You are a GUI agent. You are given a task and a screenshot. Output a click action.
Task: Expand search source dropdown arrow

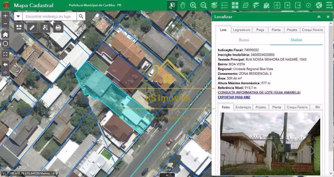point(18,16)
